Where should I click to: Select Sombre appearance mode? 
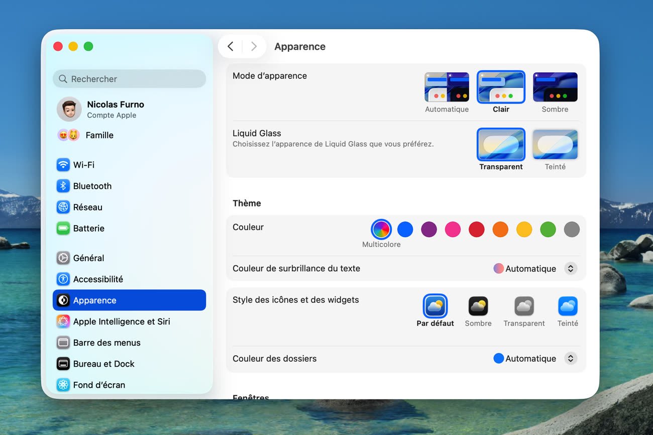(555, 87)
